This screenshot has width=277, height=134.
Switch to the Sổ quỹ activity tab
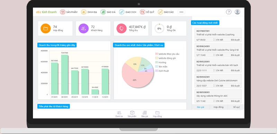[x=236, y=107]
